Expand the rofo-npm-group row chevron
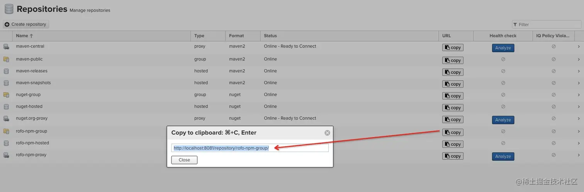This screenshot has height=192, width=584. coord(579,131)
